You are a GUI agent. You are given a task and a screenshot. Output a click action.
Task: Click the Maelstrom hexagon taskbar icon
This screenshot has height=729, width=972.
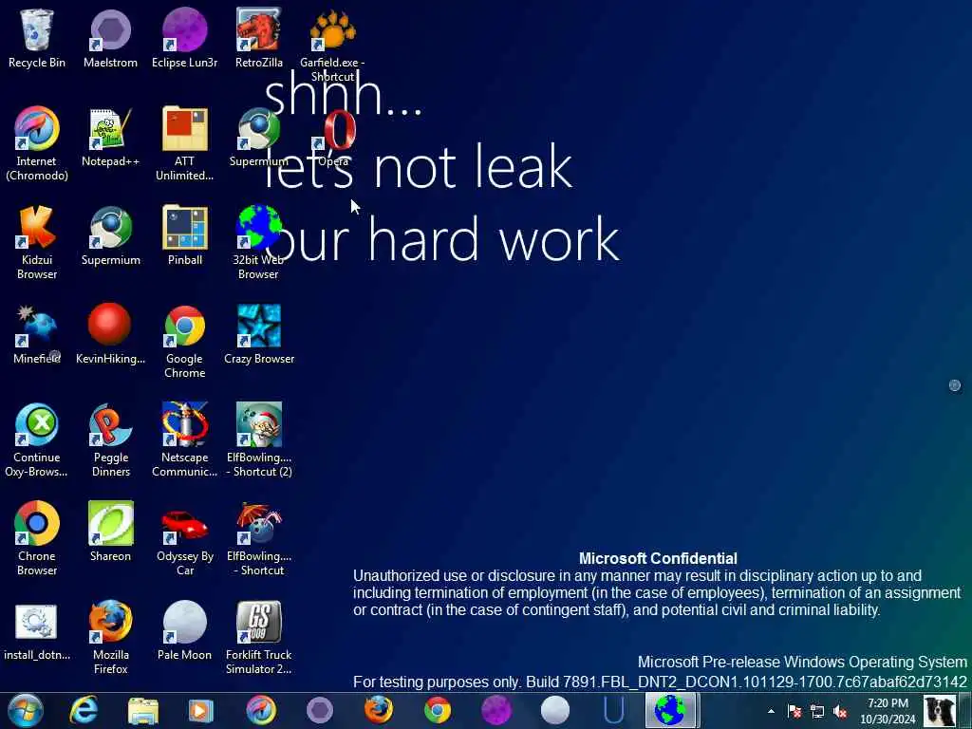pyautogui.click(x=319, y=710)
